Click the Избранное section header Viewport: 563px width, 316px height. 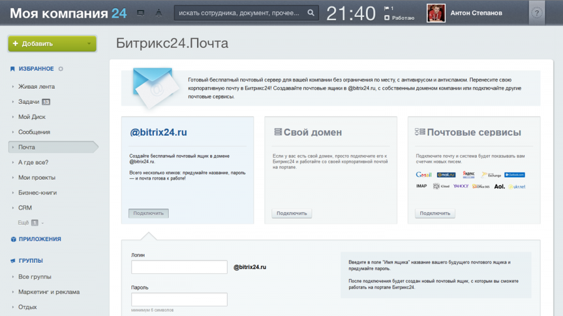click(36, 69)
